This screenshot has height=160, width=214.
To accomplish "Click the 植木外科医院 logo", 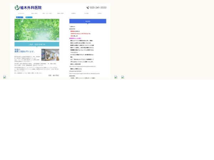I will [28, 7].
